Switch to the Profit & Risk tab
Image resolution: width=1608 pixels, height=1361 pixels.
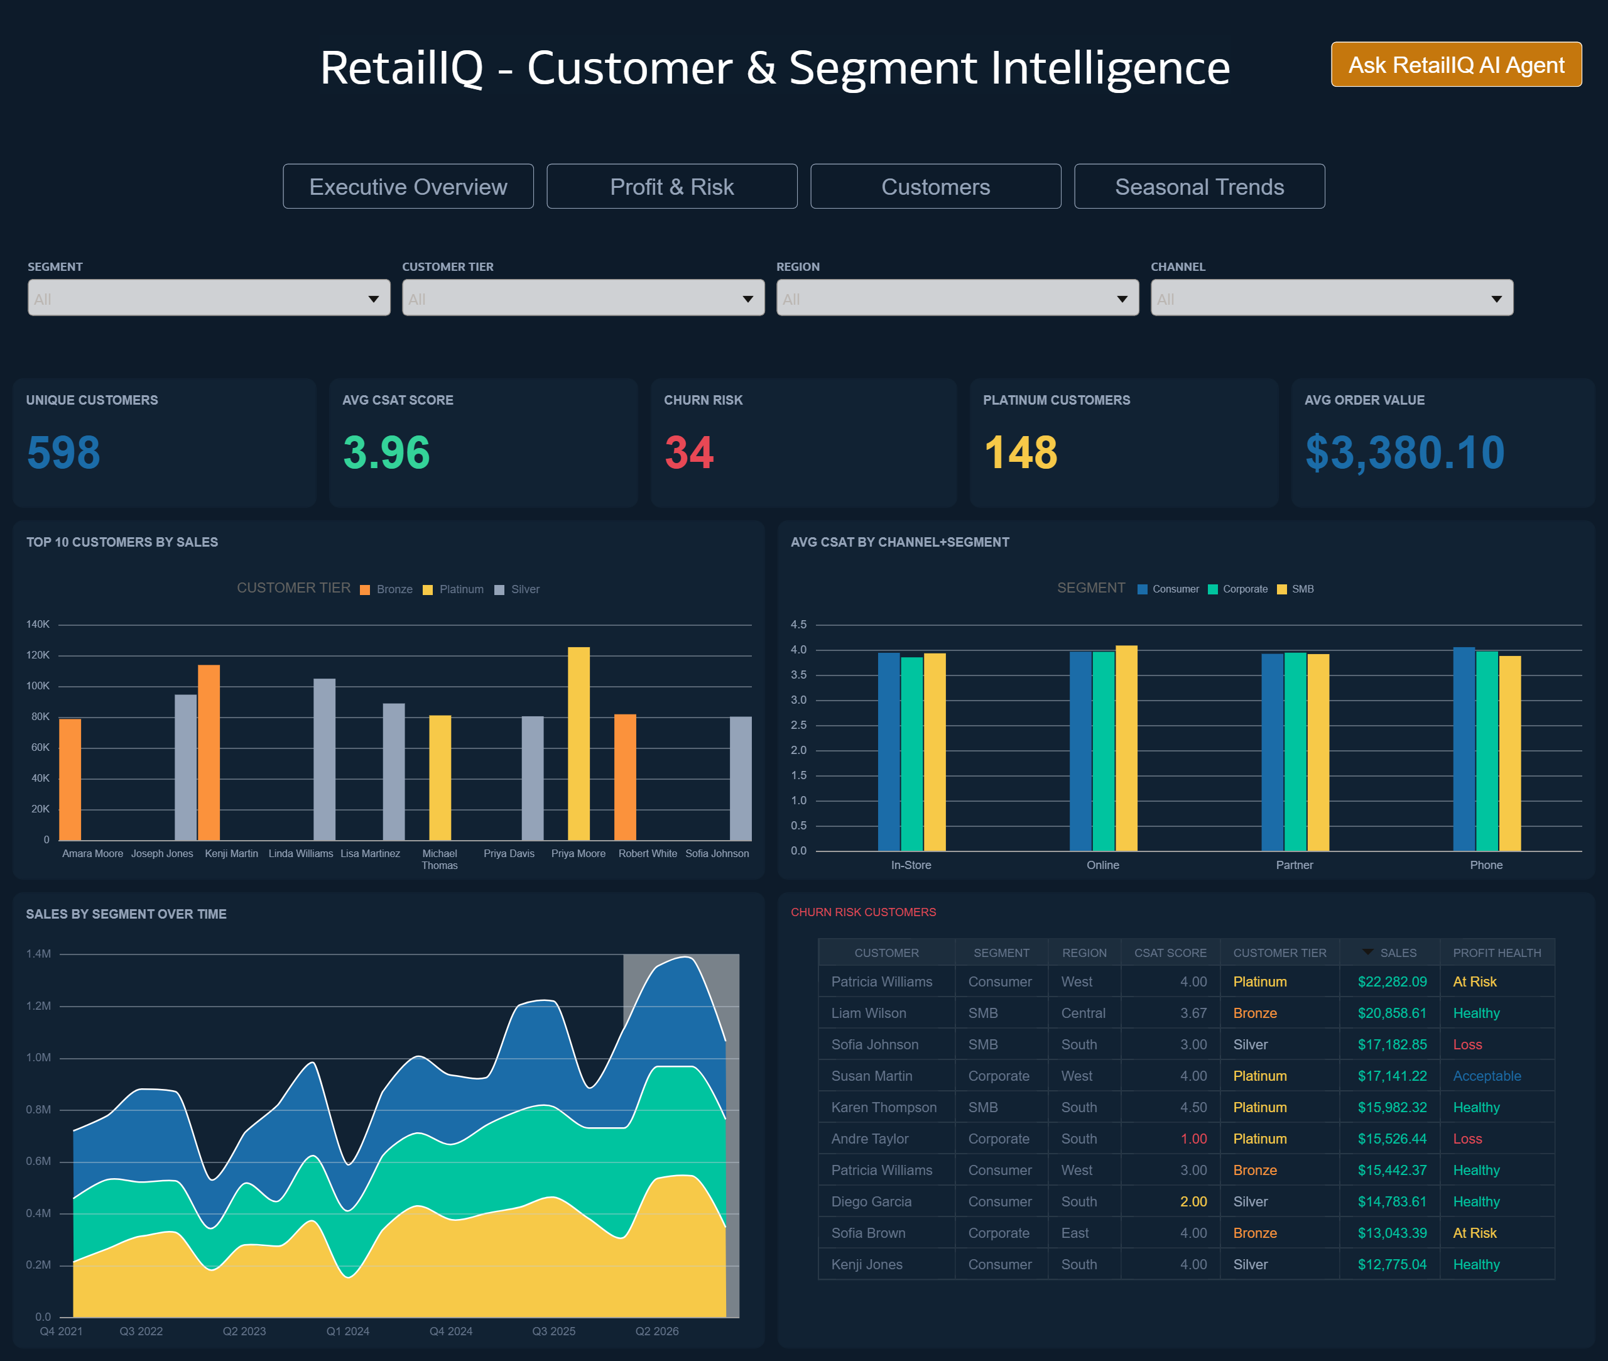tap(671, 187)
